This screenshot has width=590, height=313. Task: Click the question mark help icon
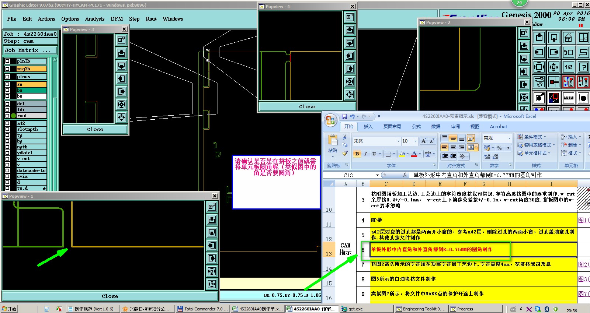583,67
